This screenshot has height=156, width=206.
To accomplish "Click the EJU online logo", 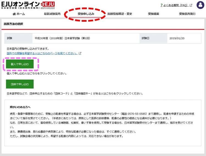I will coord(28,5).
